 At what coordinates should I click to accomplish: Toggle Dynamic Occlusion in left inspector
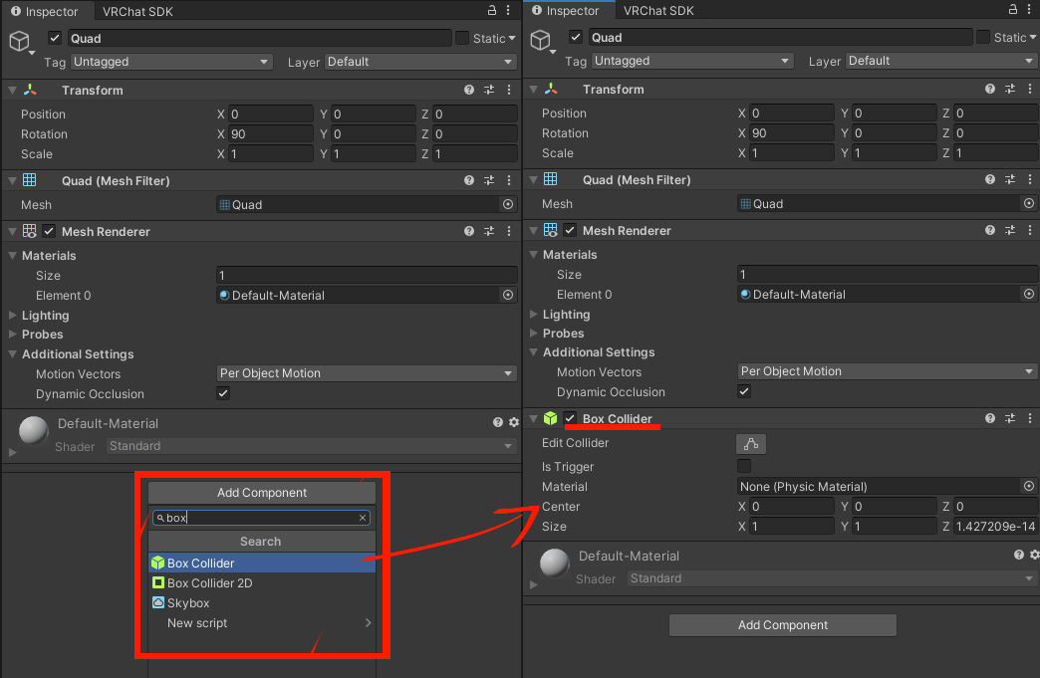[223, 394]
